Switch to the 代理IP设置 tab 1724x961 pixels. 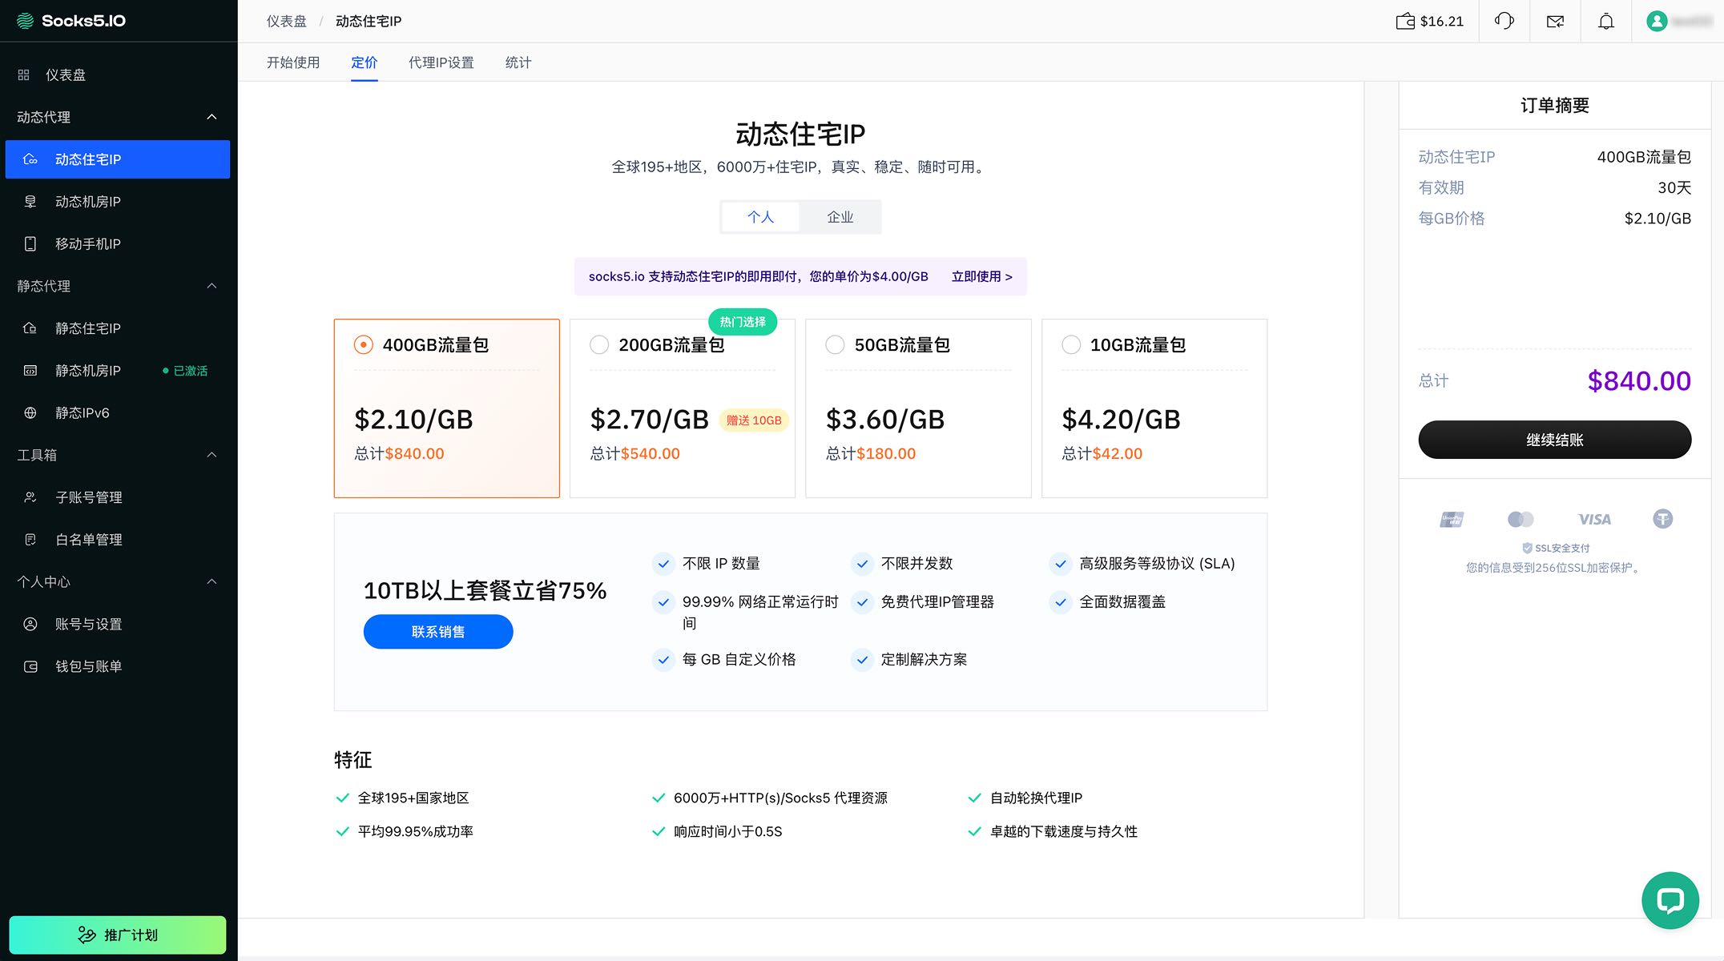441,62
